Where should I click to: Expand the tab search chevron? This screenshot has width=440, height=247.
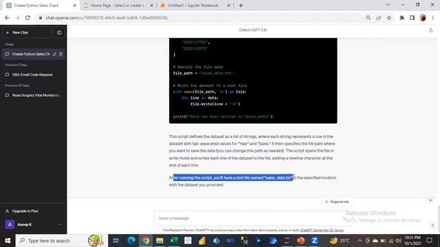coord(388,5)
